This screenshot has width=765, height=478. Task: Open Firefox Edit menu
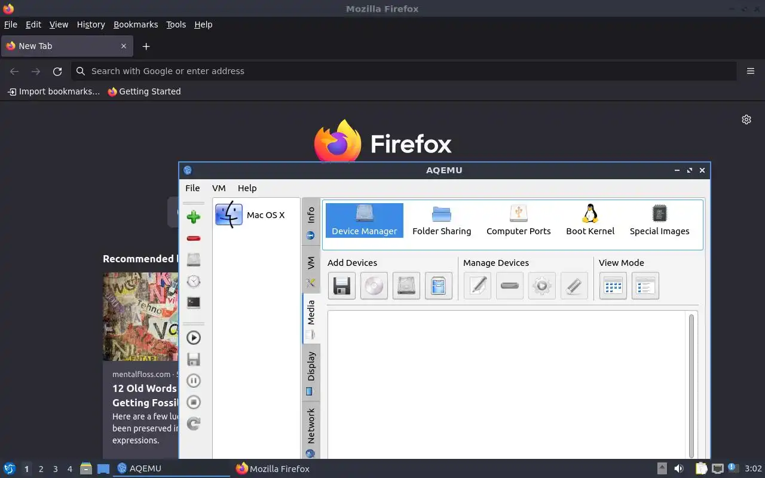33,24
